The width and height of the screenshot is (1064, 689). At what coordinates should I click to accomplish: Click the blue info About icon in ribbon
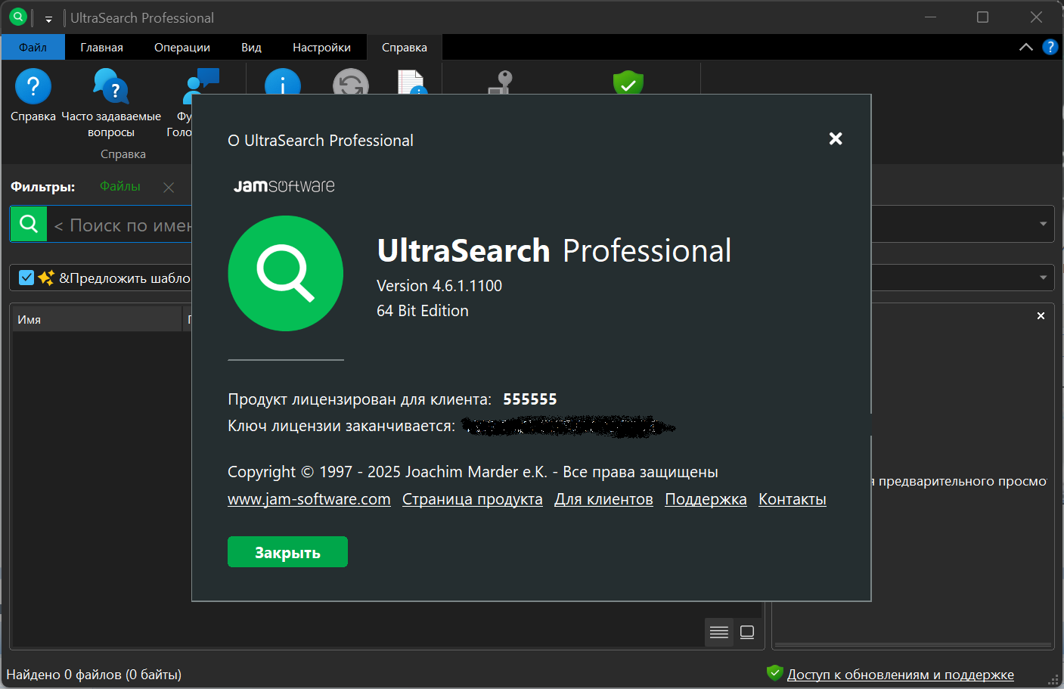point(283,81)
